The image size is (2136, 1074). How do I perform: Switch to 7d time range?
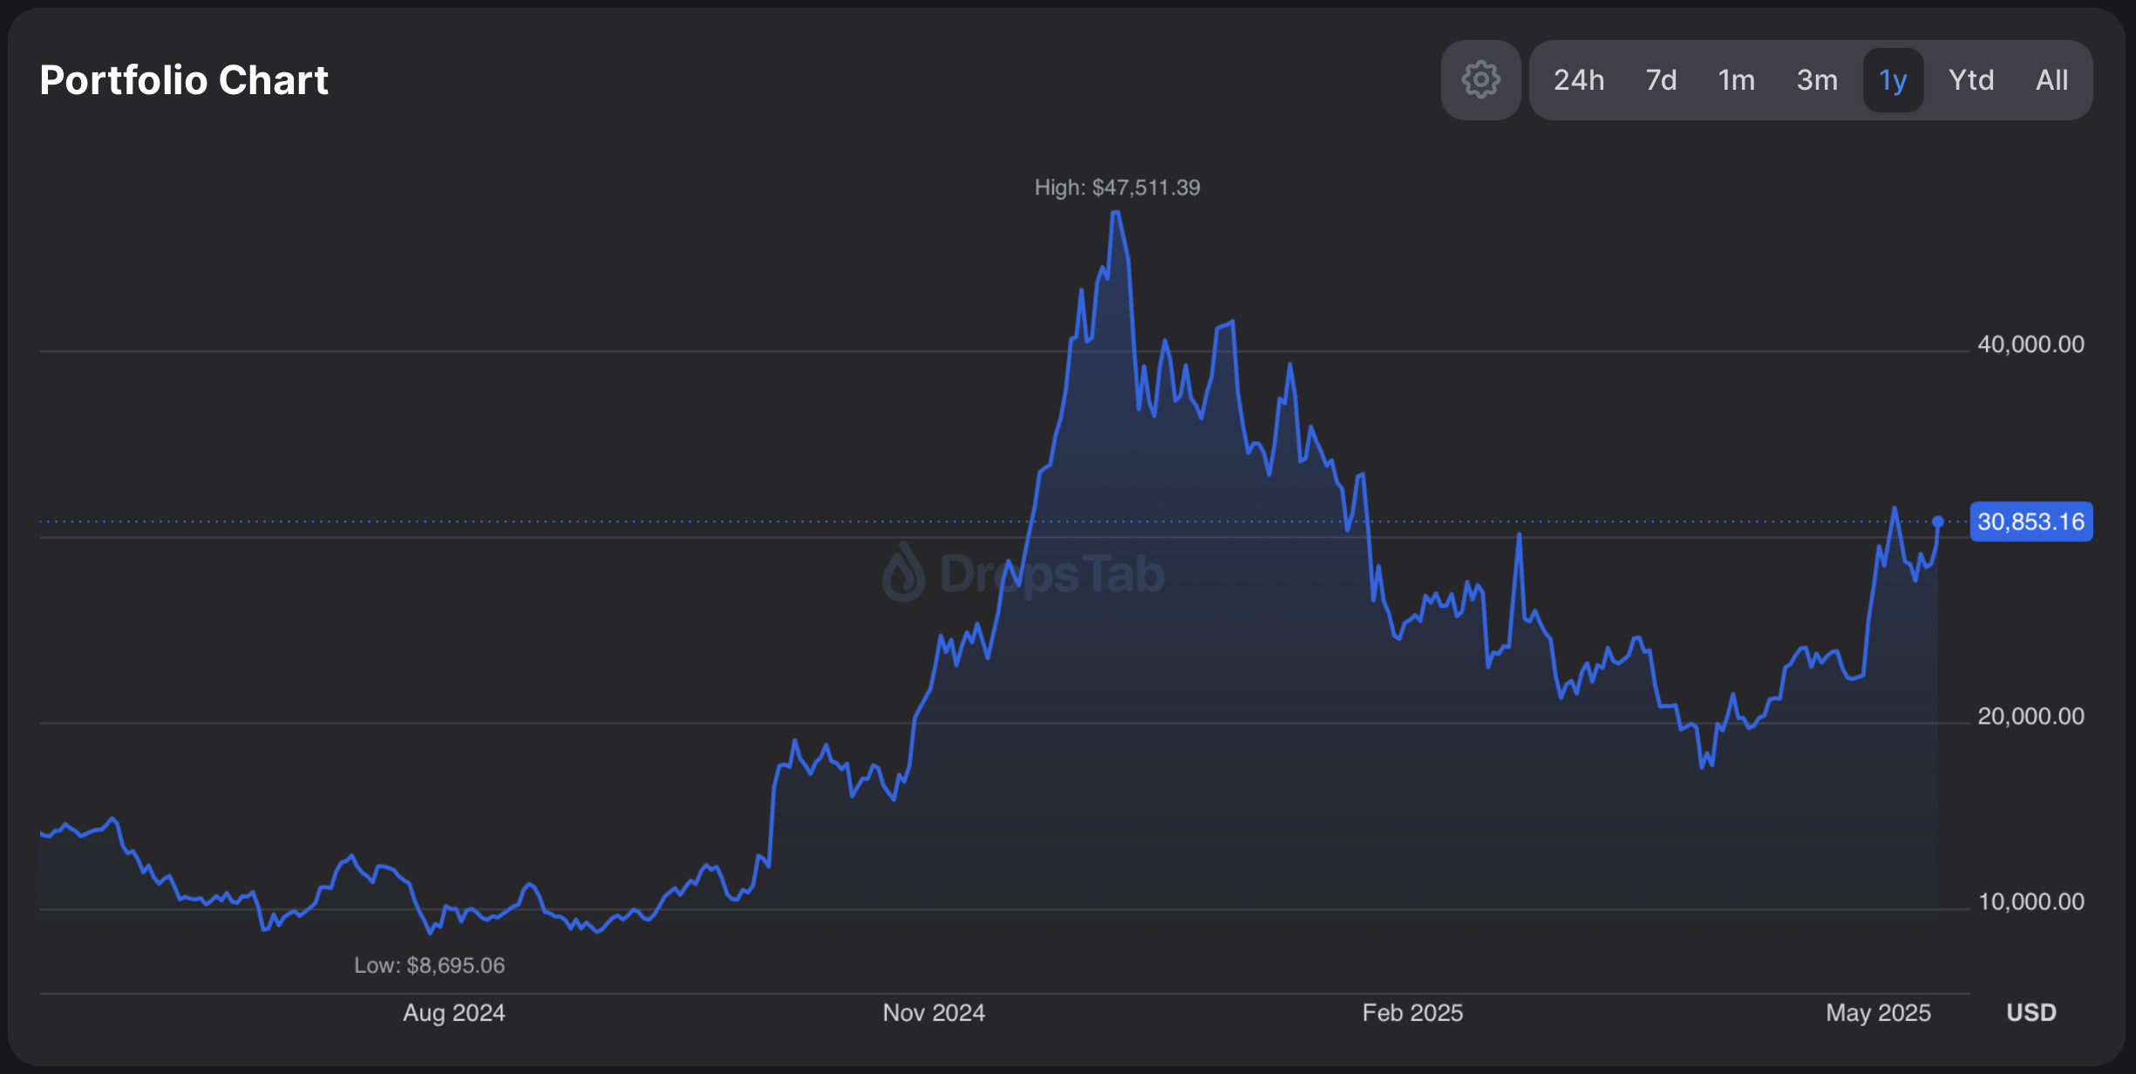1661,80
